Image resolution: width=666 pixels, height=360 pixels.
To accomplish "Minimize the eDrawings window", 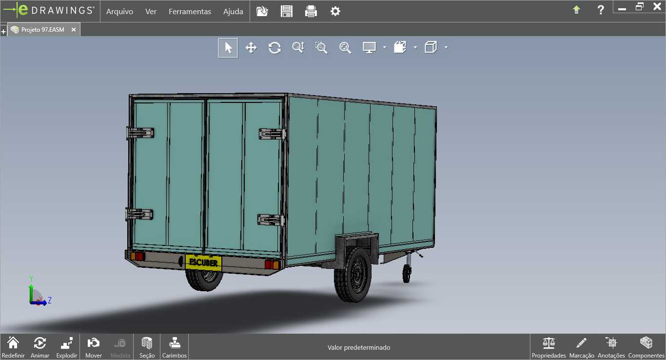I will [x=622, y=8].
